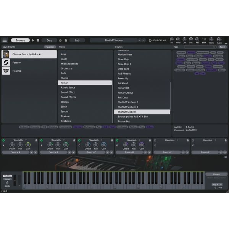Click the Source A Octave knob
Screen dimensions: 229x229
point(12,145)
